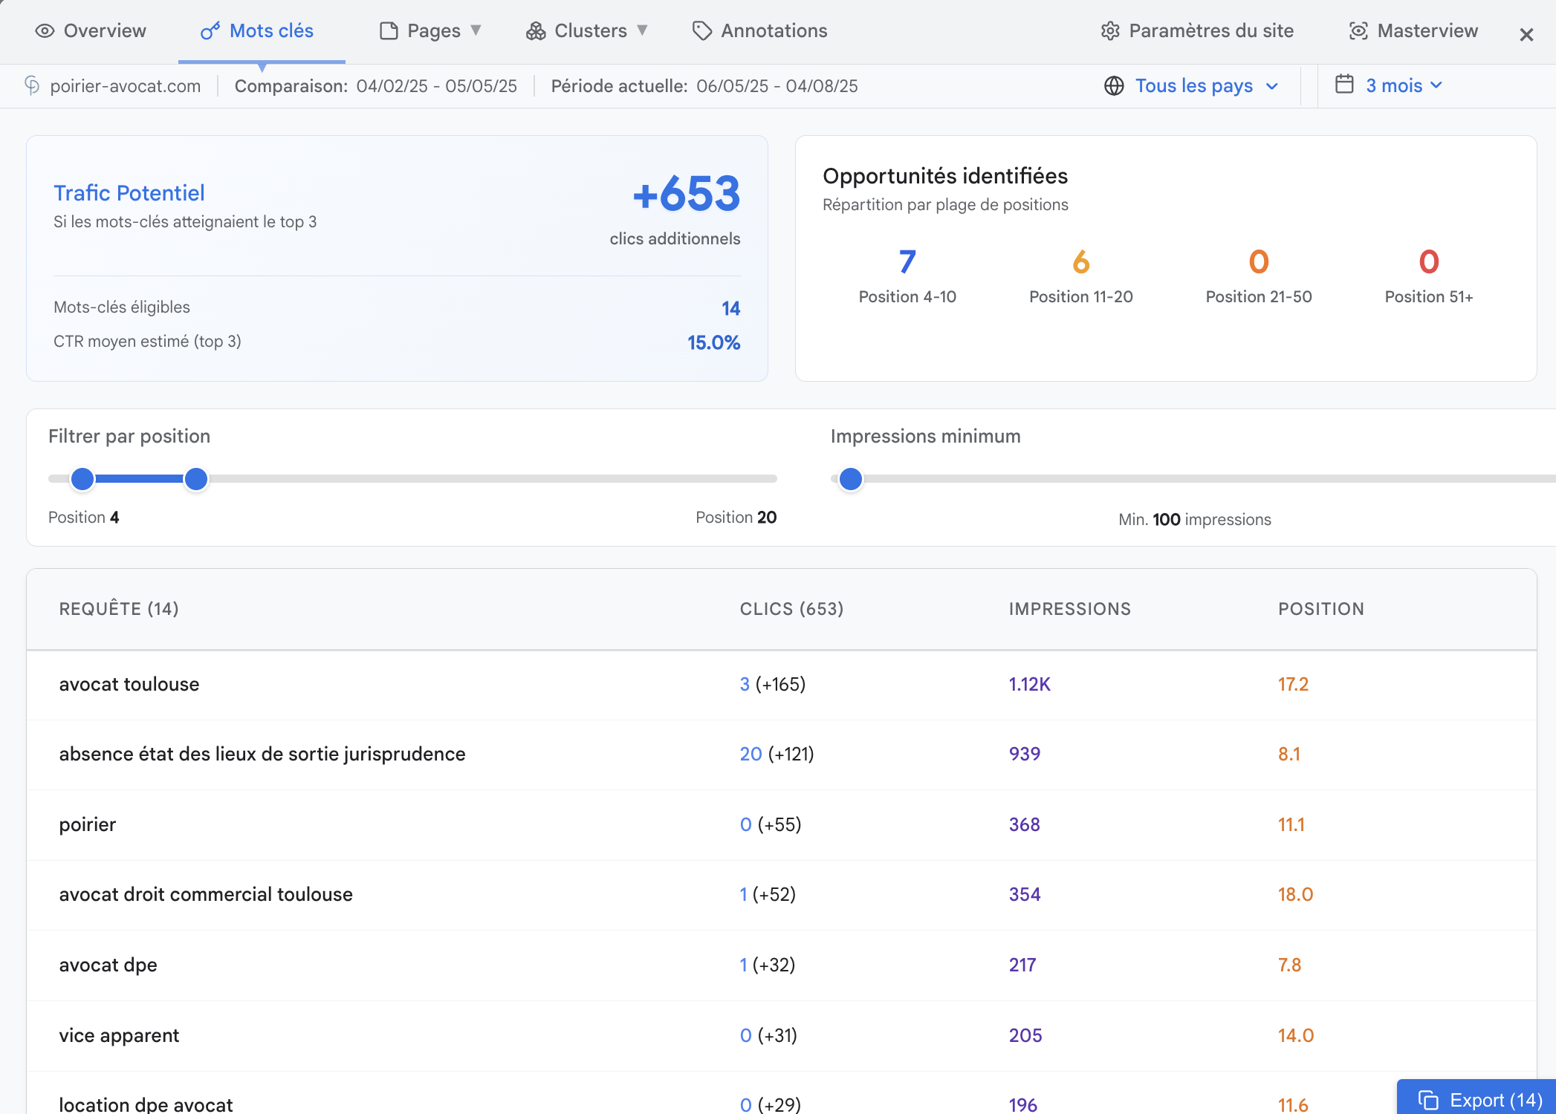This screenshot has height=1114, width=1556.
Task: Open Masterview
Action: tap(1413, 30)
